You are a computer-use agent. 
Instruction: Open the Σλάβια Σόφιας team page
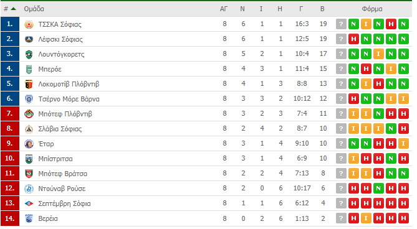[60, 129]
